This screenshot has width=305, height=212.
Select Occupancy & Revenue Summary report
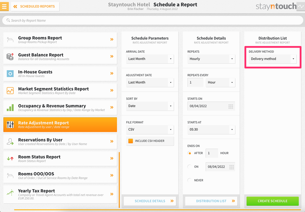pos(60,107)
